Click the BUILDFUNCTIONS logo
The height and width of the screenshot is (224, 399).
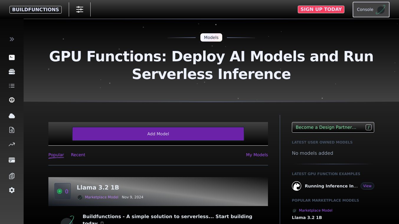(x=35, y=9)
